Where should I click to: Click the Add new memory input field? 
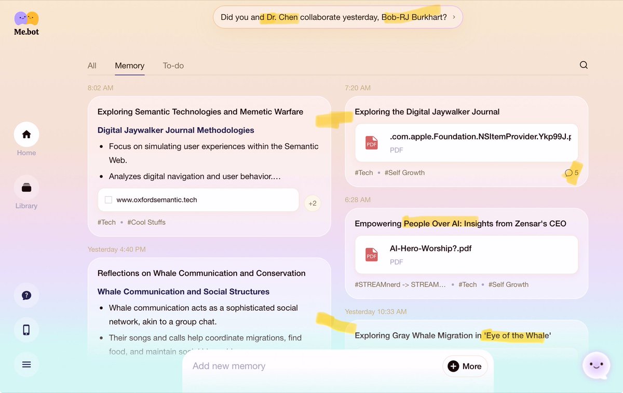click(311, 366)
